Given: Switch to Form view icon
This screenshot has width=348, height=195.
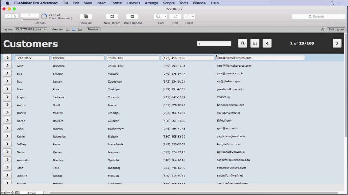Looking at the screenshot, I should (68, 29).
